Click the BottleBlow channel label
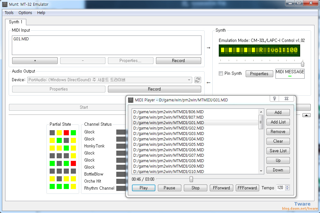320x213 pixels. (94, 174)
